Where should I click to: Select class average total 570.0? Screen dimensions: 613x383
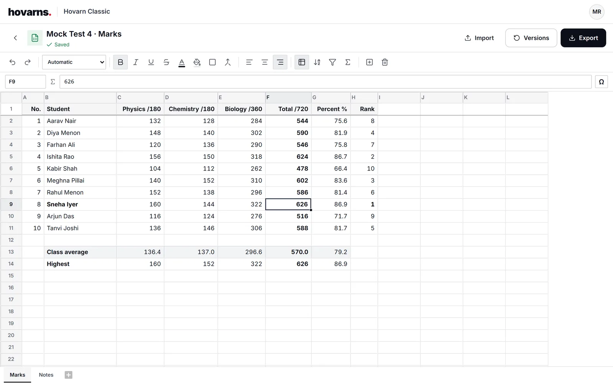tap(288, 252)
